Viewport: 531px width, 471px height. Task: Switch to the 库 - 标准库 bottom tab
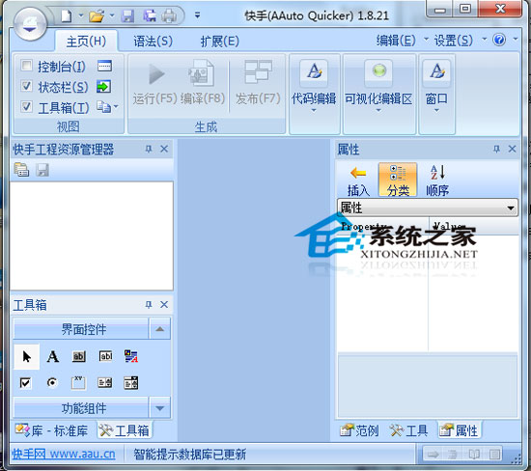[x=51, y=430]
